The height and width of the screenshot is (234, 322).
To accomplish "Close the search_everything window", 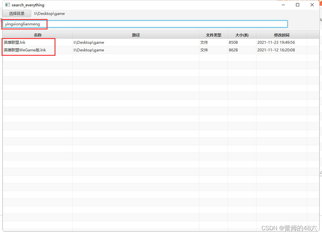I will pyautogui.click(x=312, y=5).
